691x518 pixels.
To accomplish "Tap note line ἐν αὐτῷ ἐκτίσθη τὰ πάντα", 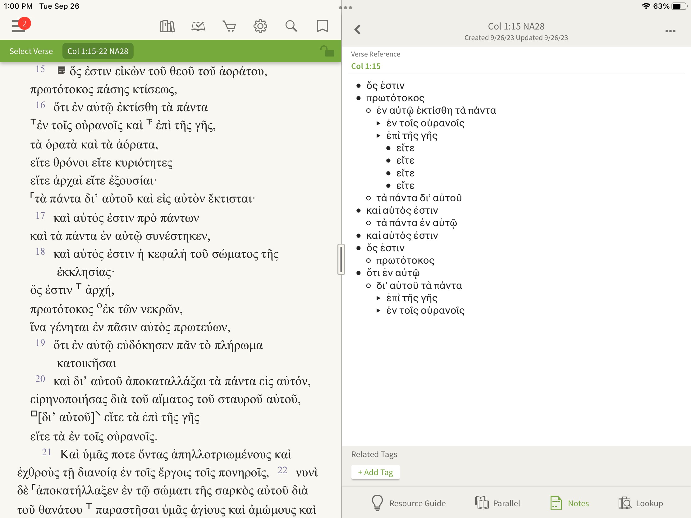I will [x=436, y=111].
